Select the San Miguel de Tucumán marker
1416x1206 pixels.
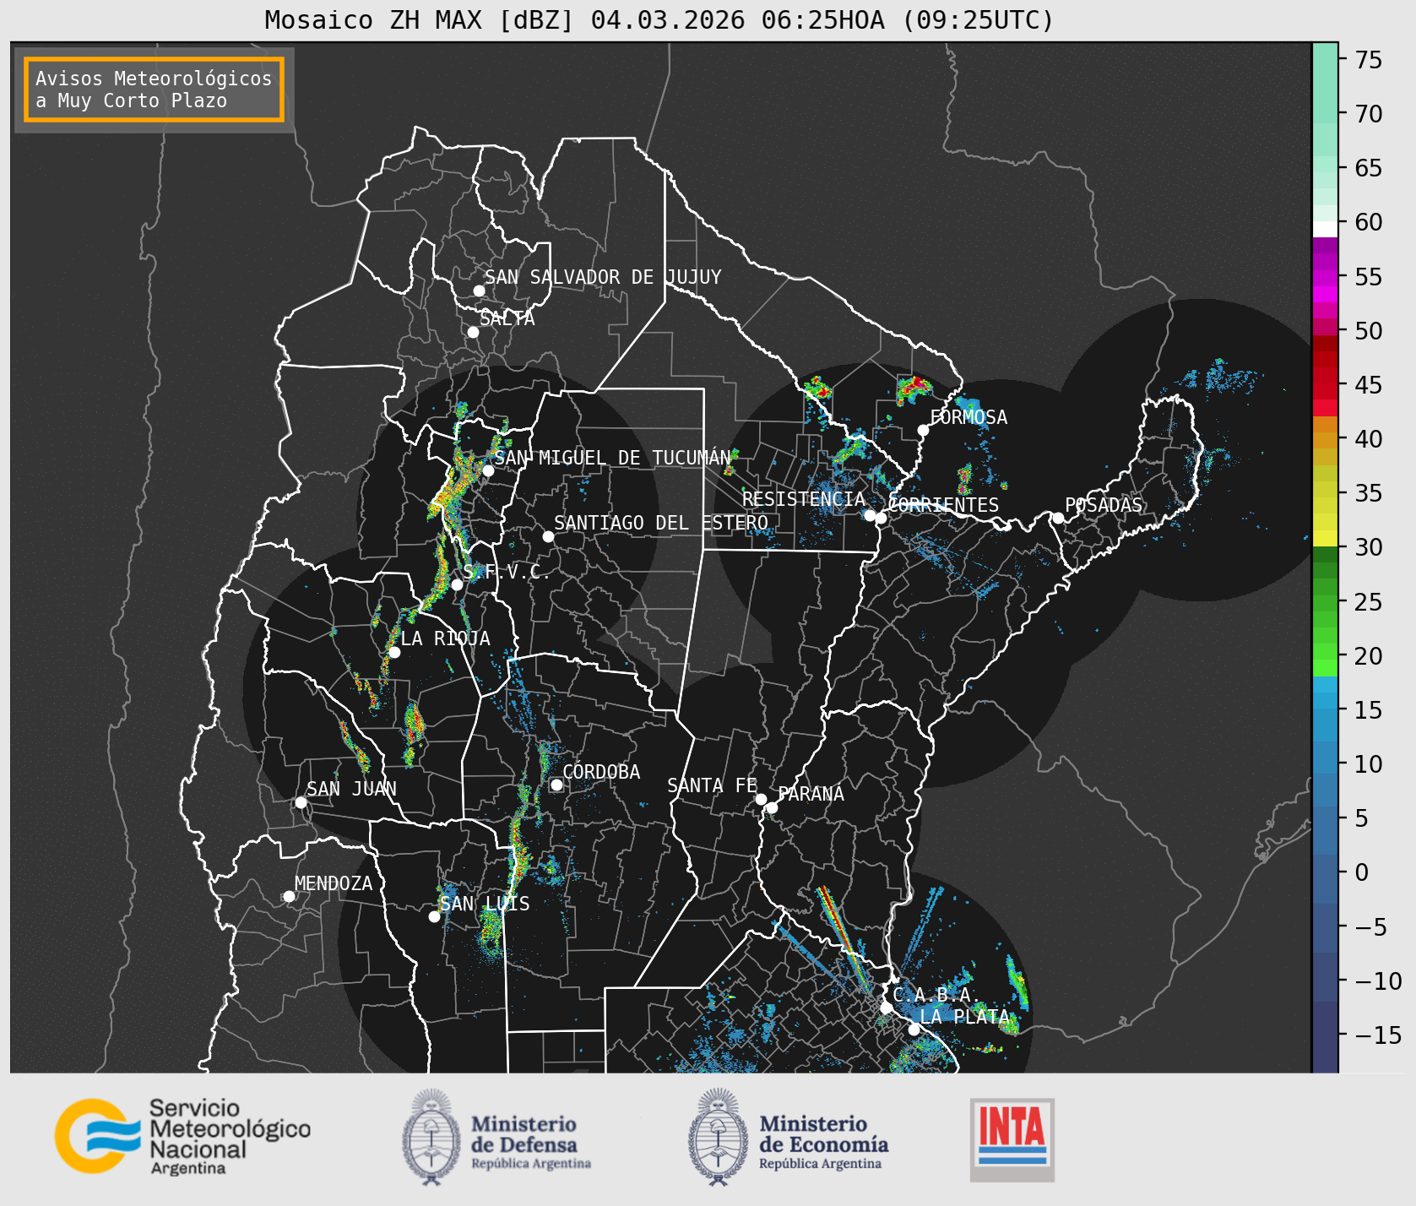click(x=487, y=470)
